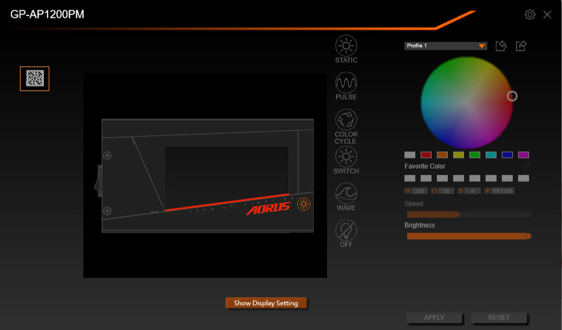The image size is (562, 330).
Task: Pick the yellow preset color swatch
Action: coord(458,155)
